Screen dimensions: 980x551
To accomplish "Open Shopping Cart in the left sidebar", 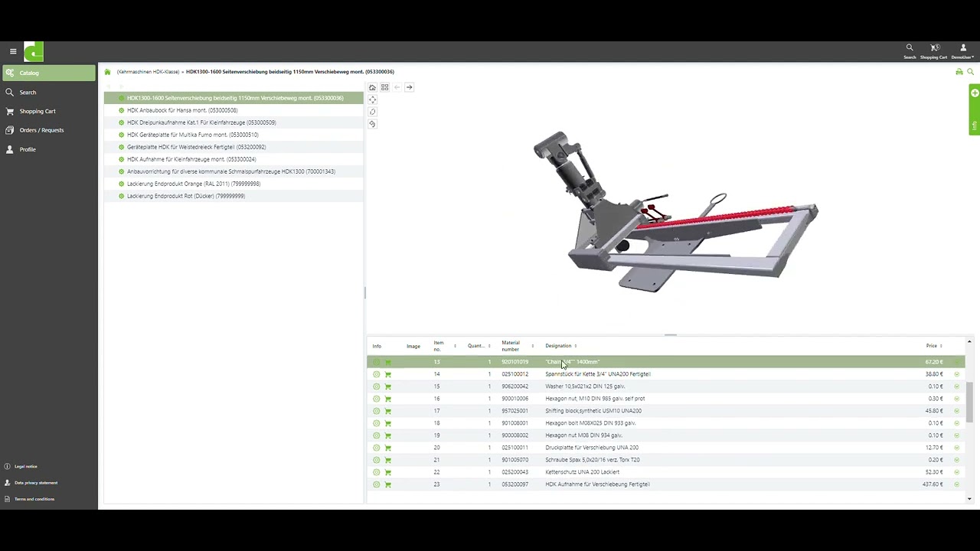I will pos(49,111).
